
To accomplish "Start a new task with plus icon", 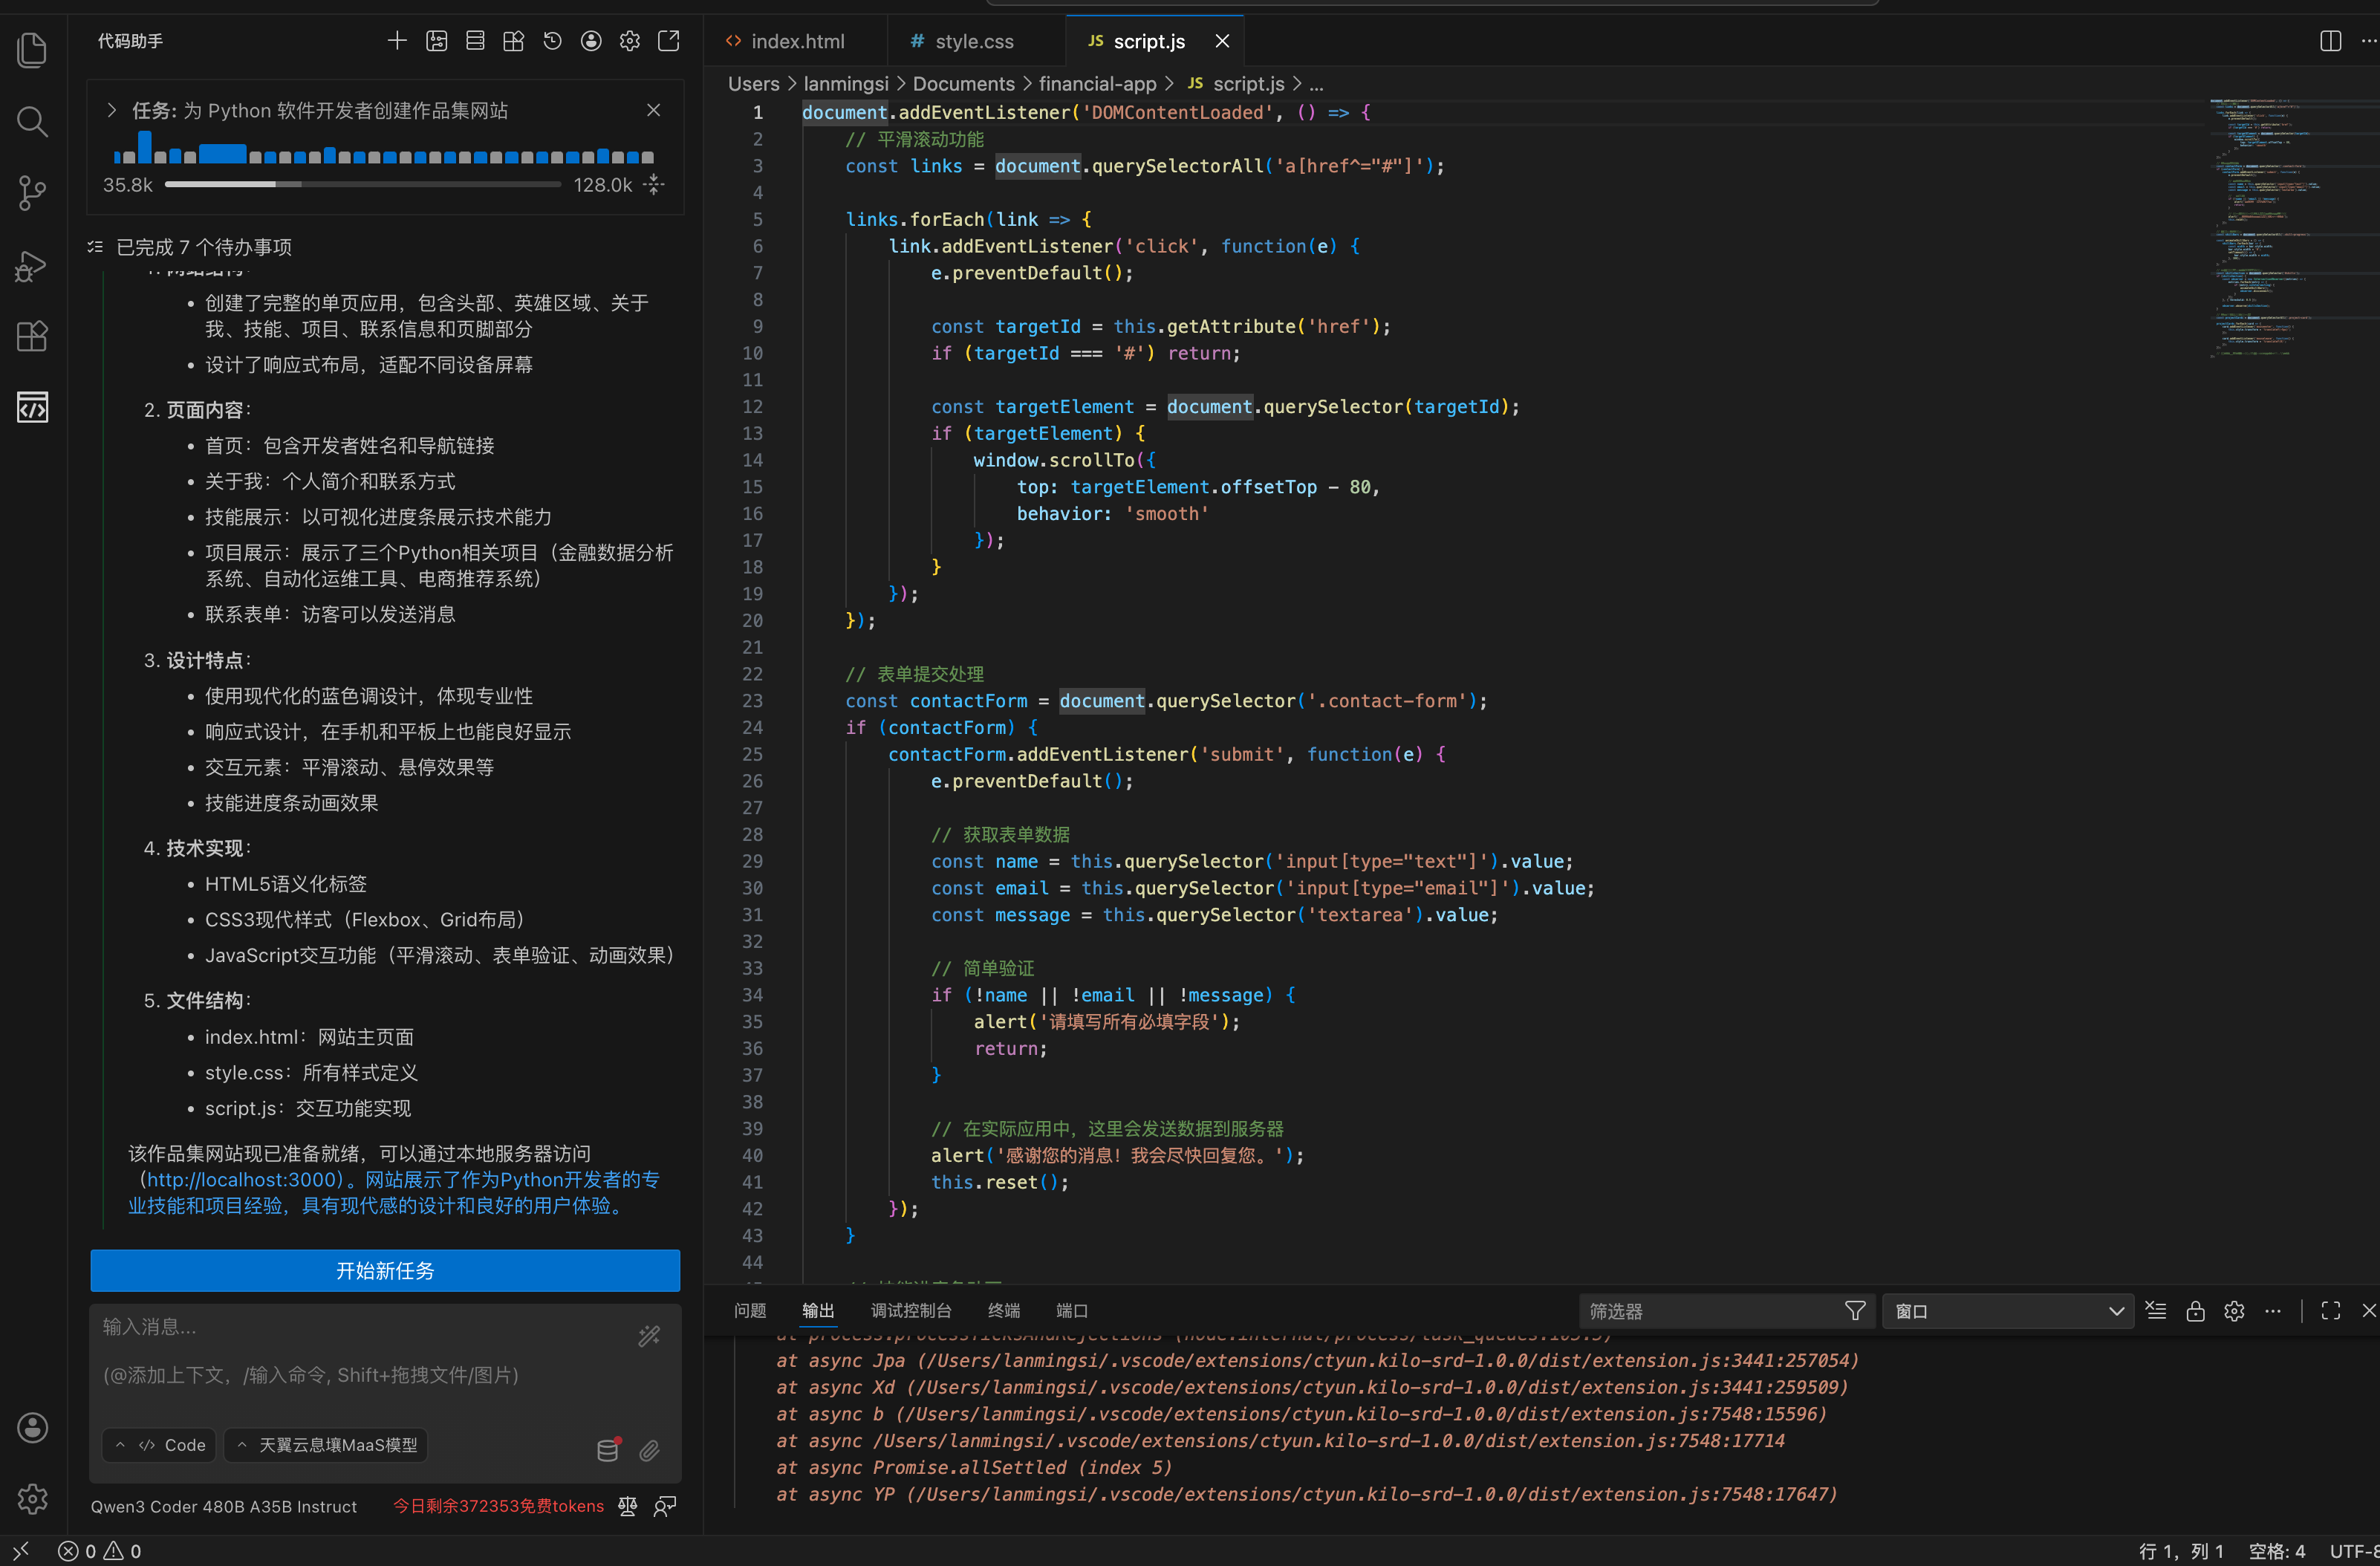I will (397, 41).
